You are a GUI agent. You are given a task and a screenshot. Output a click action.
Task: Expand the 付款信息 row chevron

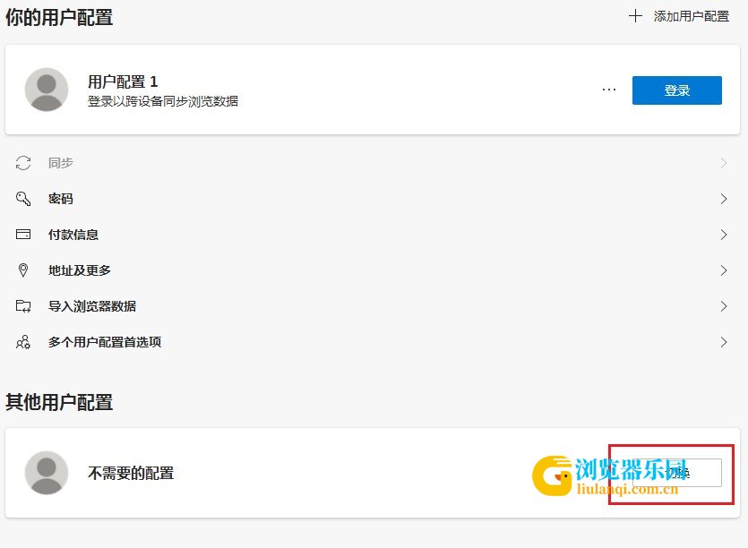pos(724,235)
